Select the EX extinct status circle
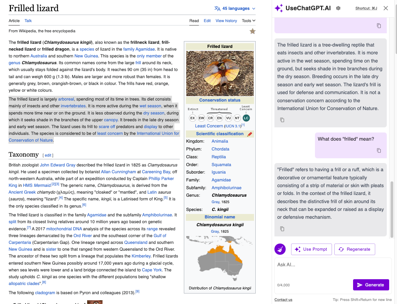 click(x=193, y=118)
